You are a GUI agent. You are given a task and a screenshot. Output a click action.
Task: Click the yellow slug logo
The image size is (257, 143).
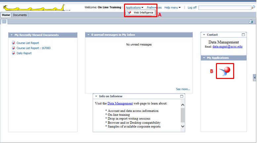[x=35, y=8]
